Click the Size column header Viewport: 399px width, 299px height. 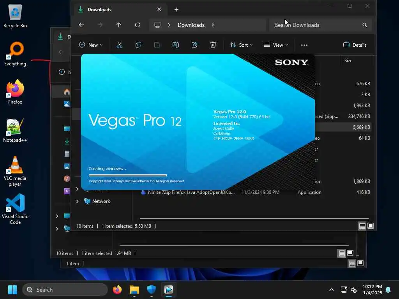point(357,61)
